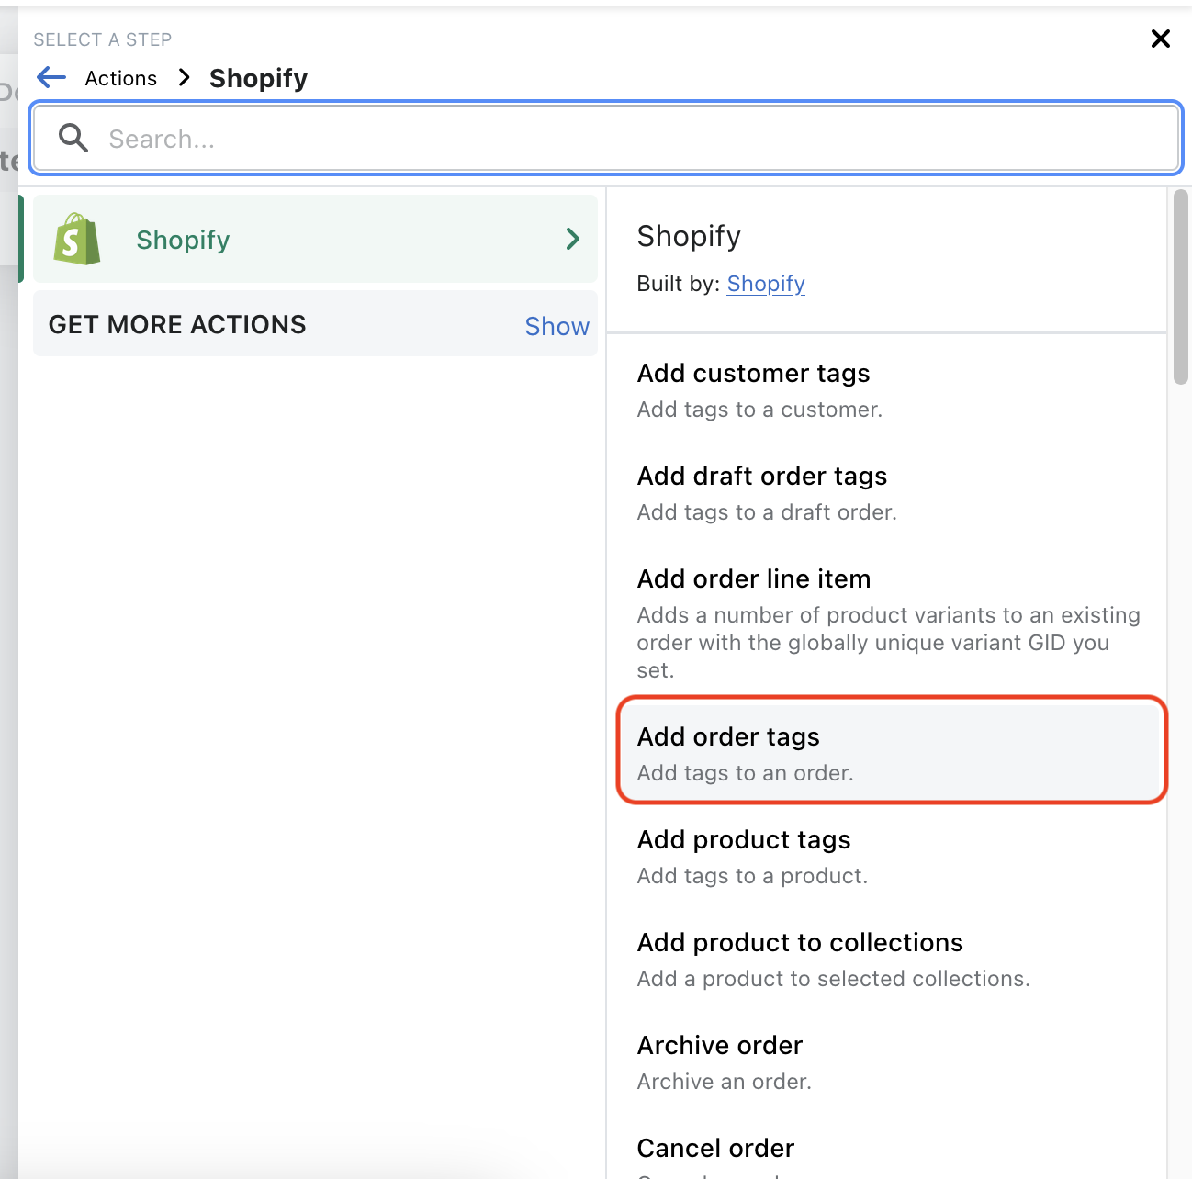Open the Shopify developer link
This screenshot has width=1192, height=1179.
(x=766, y=284)
